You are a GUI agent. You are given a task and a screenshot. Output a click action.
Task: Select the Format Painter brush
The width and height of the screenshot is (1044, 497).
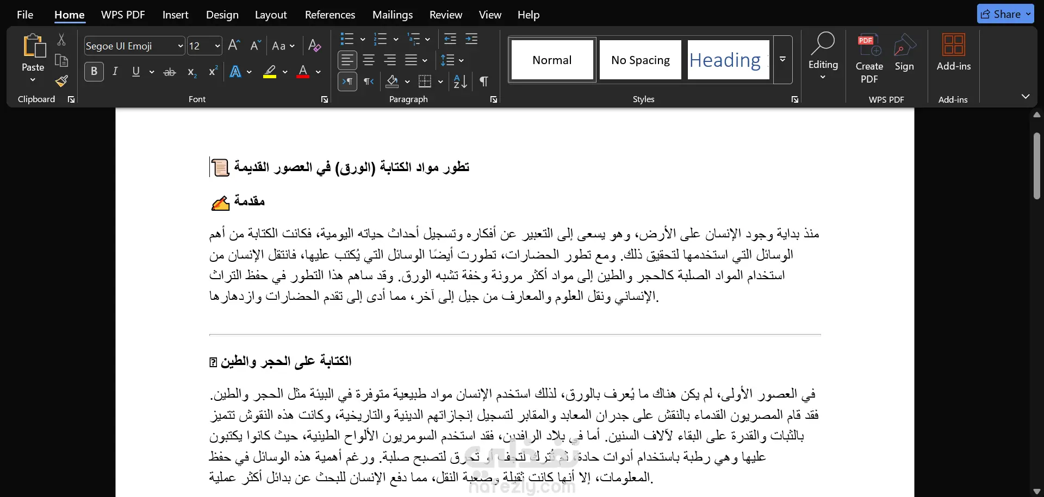click(61, 81)
